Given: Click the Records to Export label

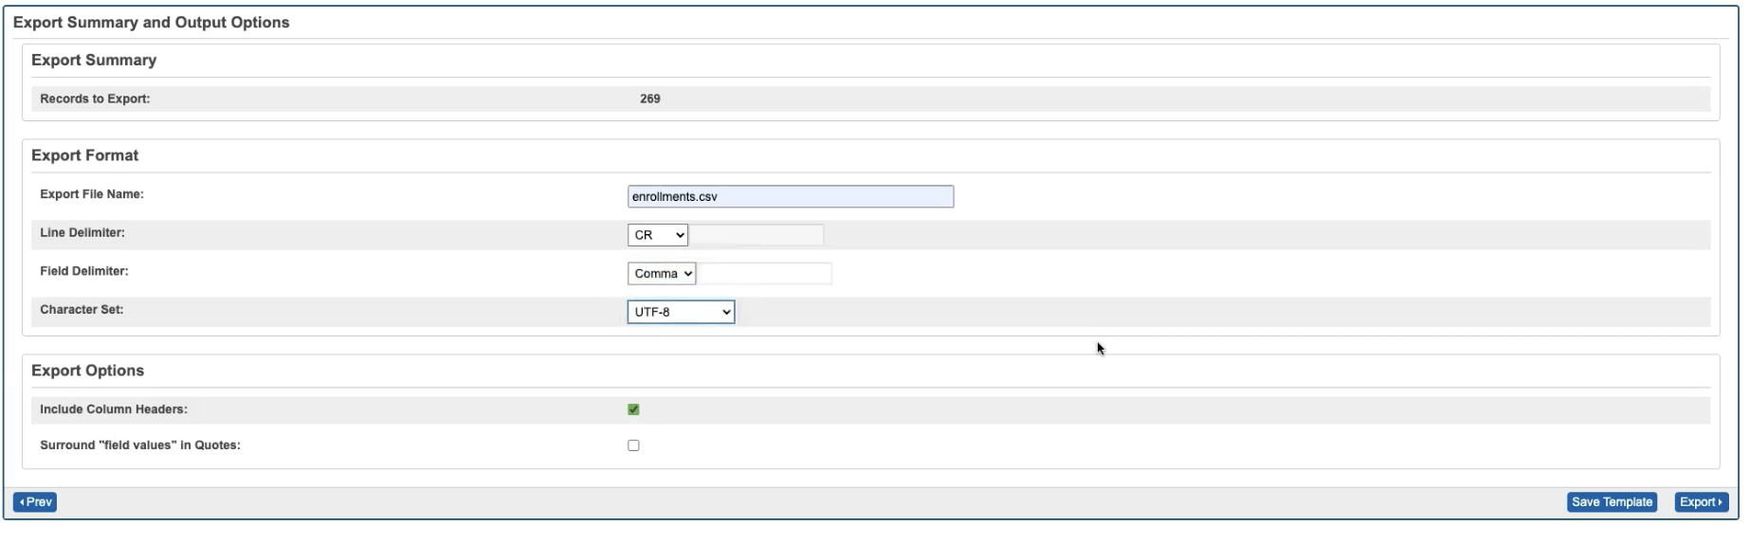Looking at the screenshot, I should pyautogui.click(x=95, y=99).
